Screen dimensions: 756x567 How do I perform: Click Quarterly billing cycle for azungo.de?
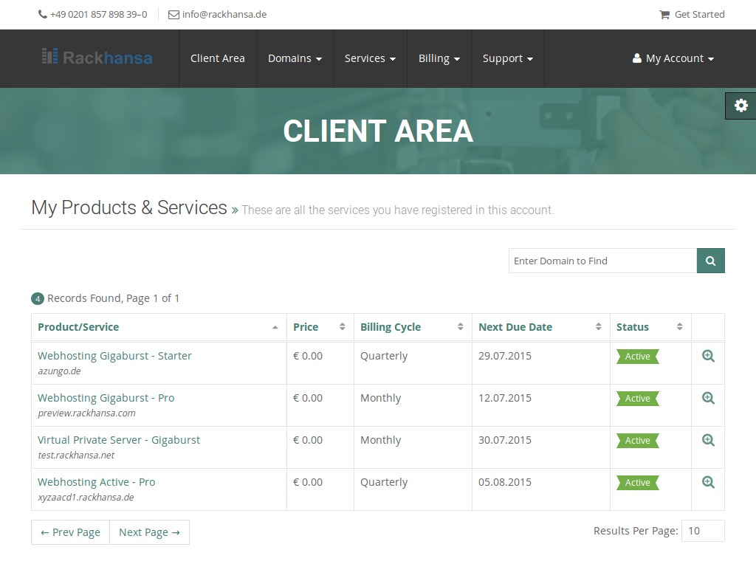[384, 356]
